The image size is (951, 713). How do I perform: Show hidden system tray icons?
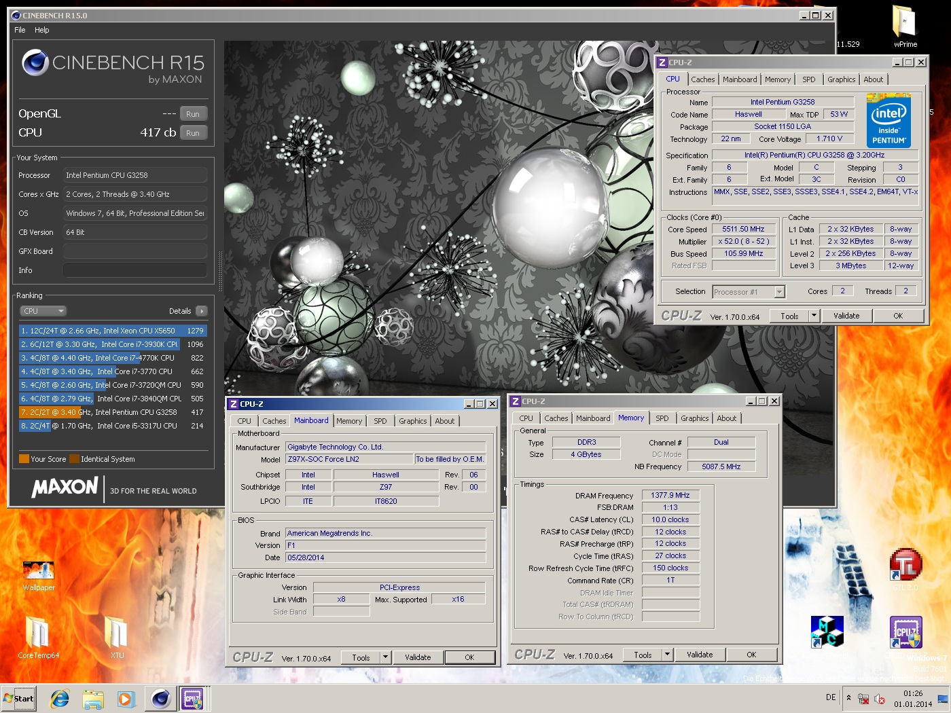[x=848, y=697]
